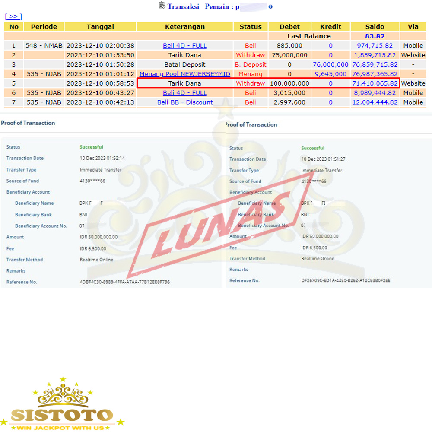
Task: Open the Beli 4D - FULL link in row 6
Action: pyautogui.click(x=184, y=93)
